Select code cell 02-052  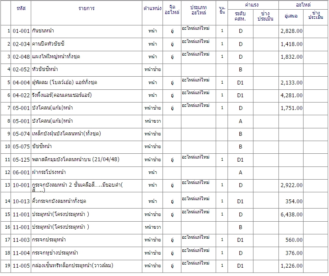coord(21,70)
